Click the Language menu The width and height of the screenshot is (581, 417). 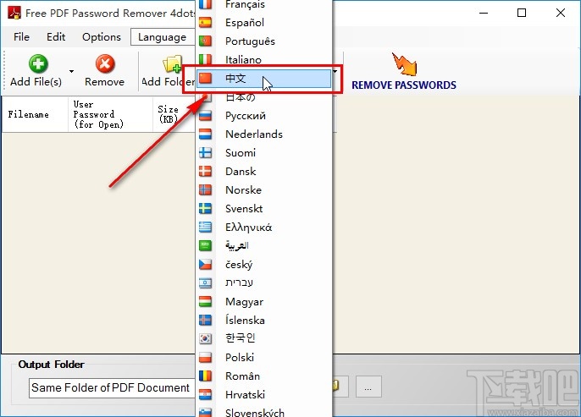pyautogui.click(x=162, y=37)
